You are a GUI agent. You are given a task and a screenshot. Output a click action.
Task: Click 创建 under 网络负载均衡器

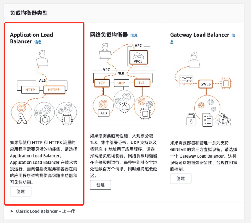click(x=101, y=185)
